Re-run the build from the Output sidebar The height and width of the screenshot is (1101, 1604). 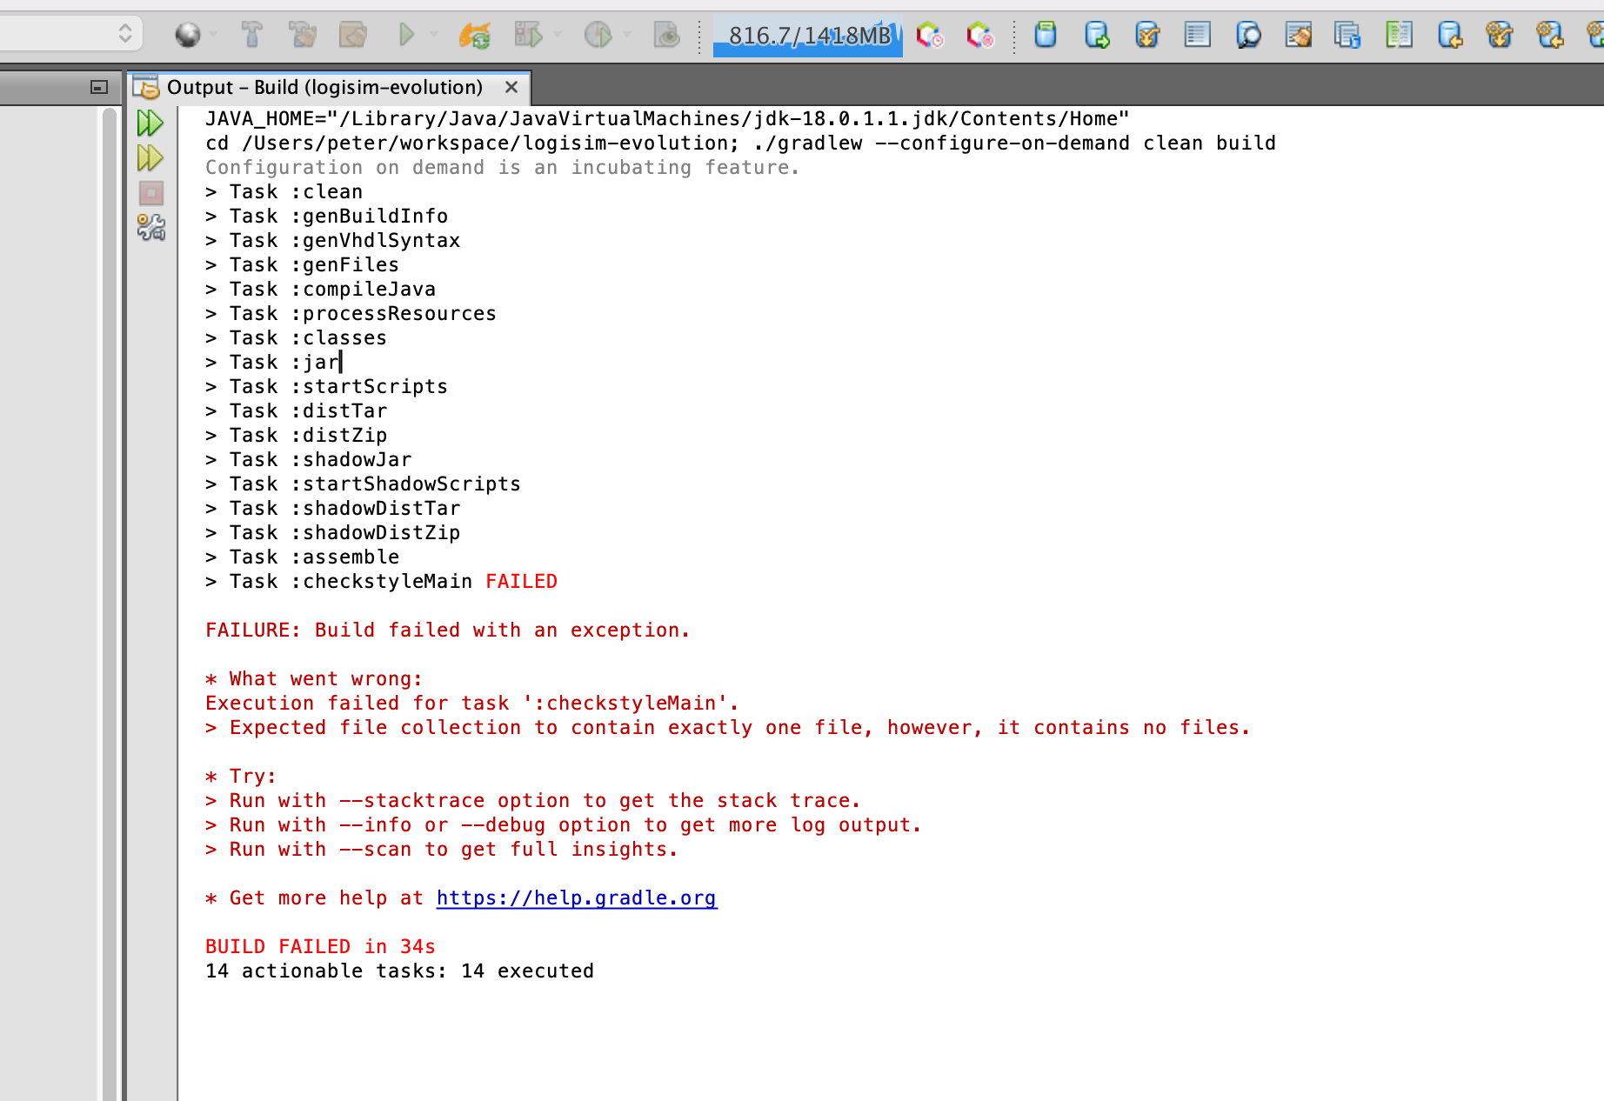point(150,122)
